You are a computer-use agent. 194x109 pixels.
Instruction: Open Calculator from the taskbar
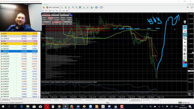53,106
